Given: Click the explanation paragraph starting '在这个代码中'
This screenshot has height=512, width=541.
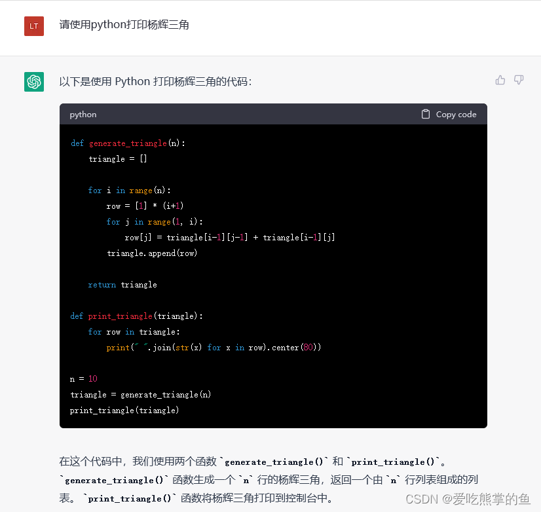Looking at the screenshot, I should click(269, 480).
